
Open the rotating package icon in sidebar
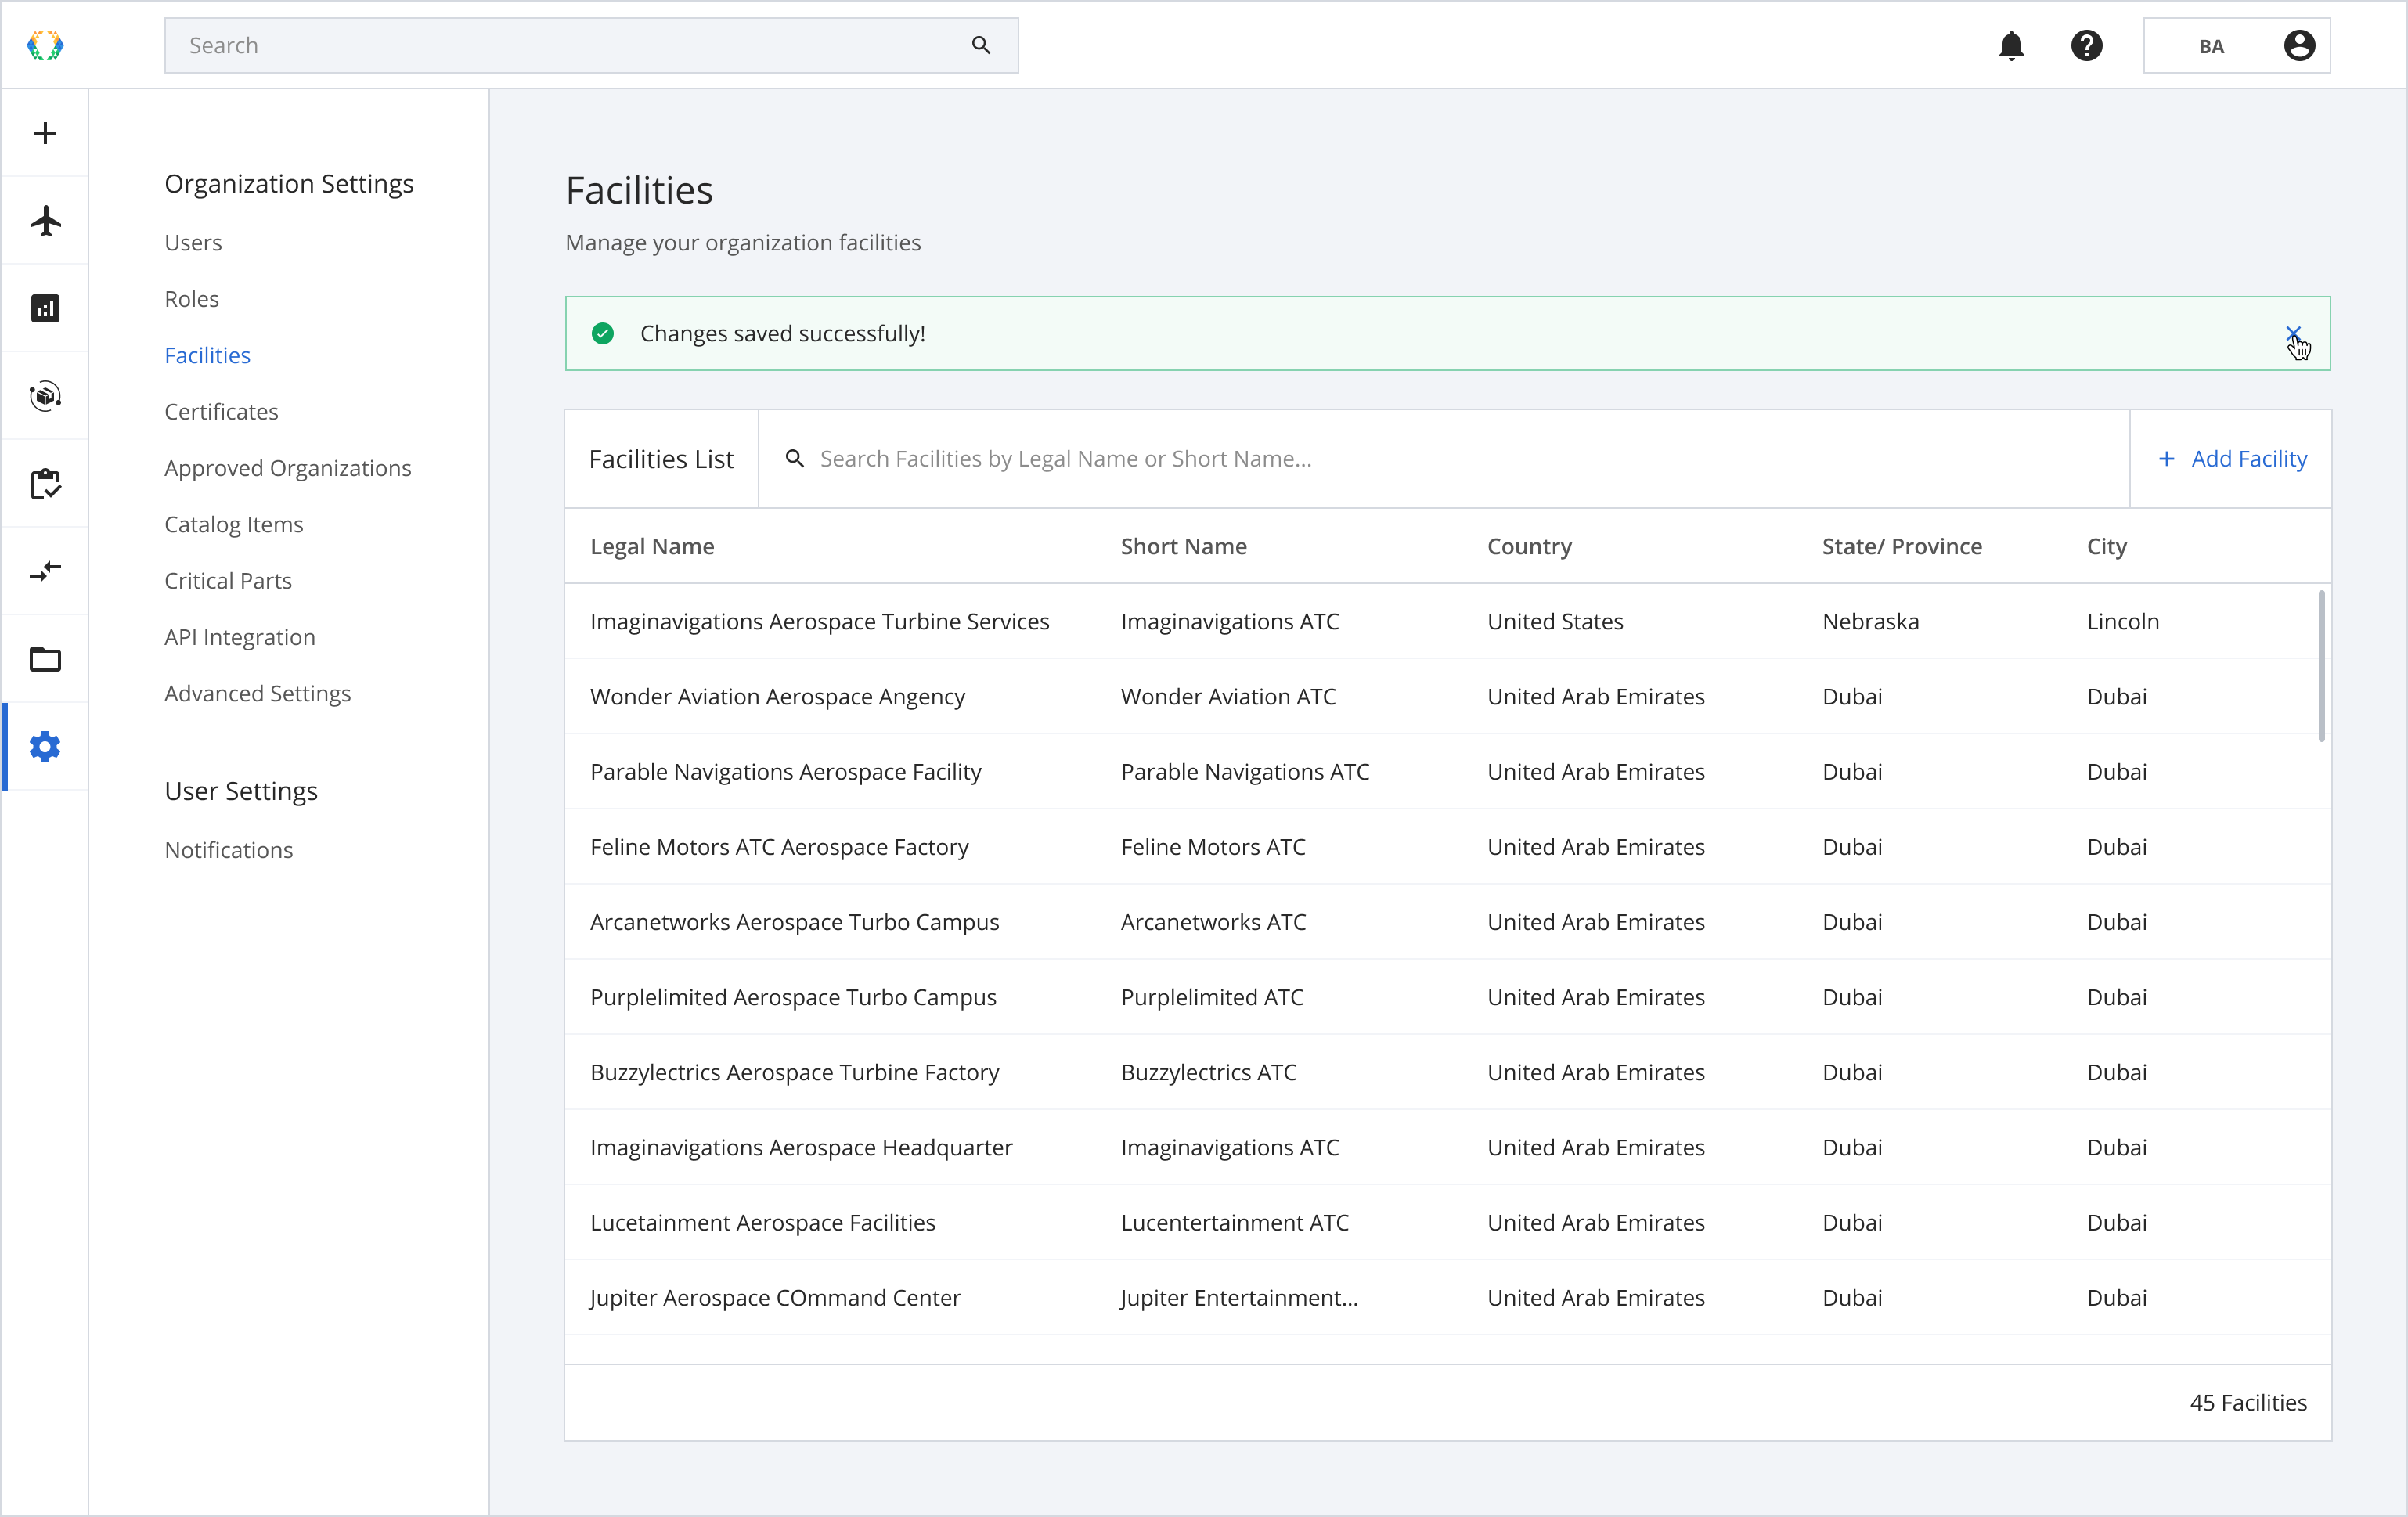[x=45, y=396]
